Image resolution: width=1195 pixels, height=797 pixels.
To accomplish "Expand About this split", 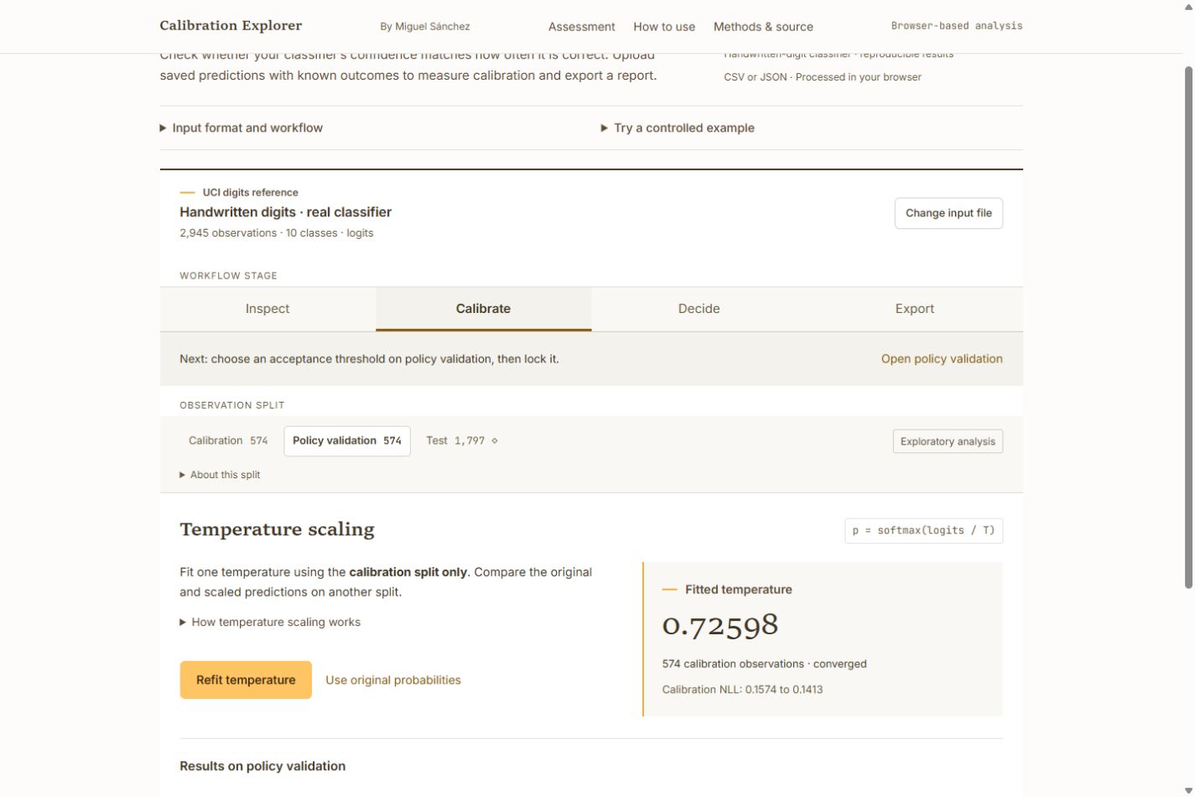I will pos(220,475).
